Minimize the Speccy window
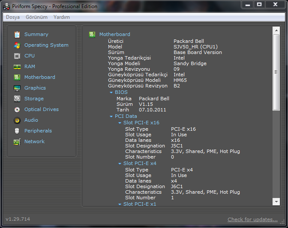This screenshot has height=228, width=288. [248, 4]
